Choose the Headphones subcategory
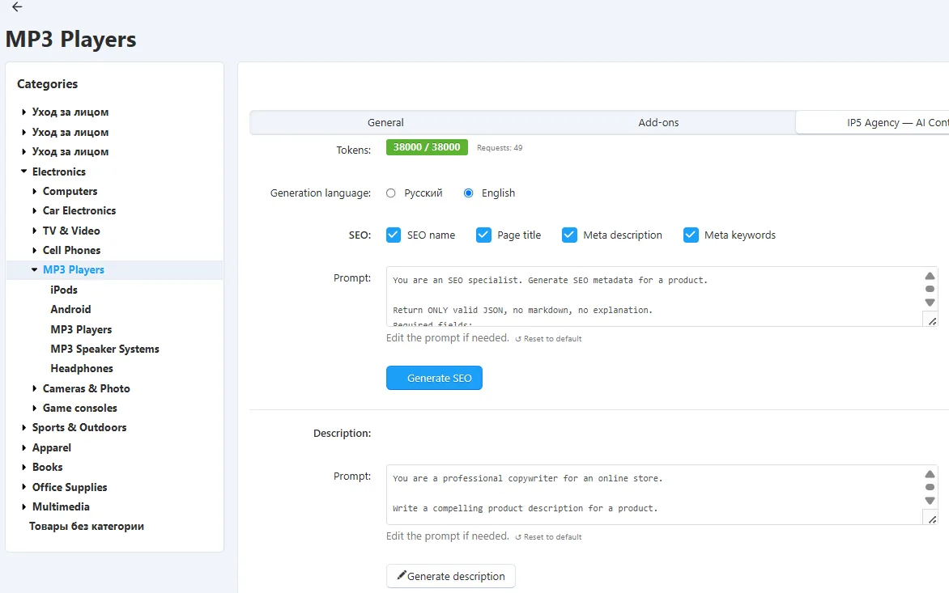 pos(82,369)
